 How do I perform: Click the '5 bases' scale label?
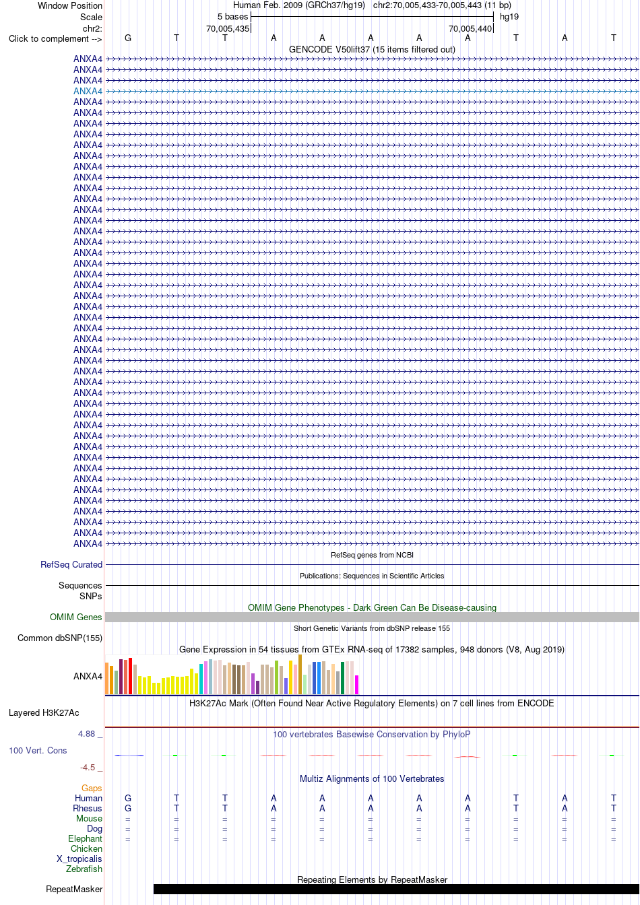[232, 17]
